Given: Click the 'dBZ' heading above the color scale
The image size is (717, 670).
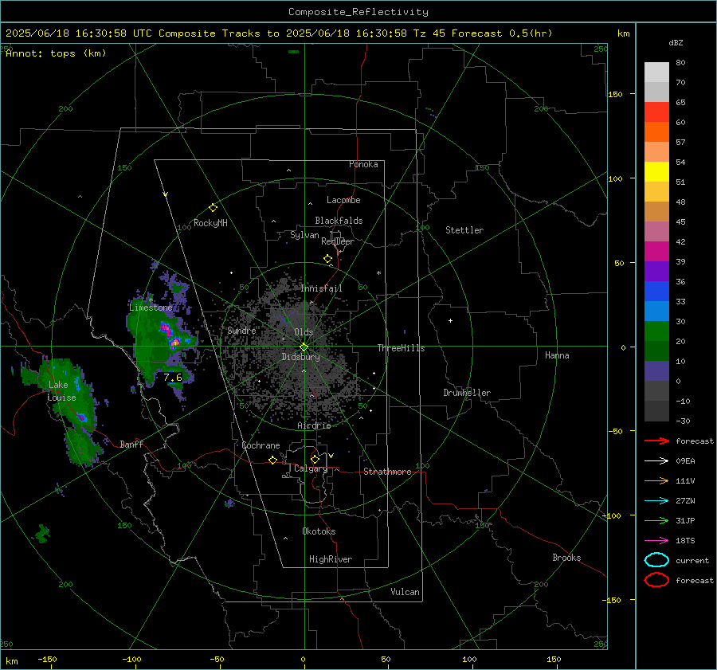Looking at the screenshot, I should click(676, 43).
